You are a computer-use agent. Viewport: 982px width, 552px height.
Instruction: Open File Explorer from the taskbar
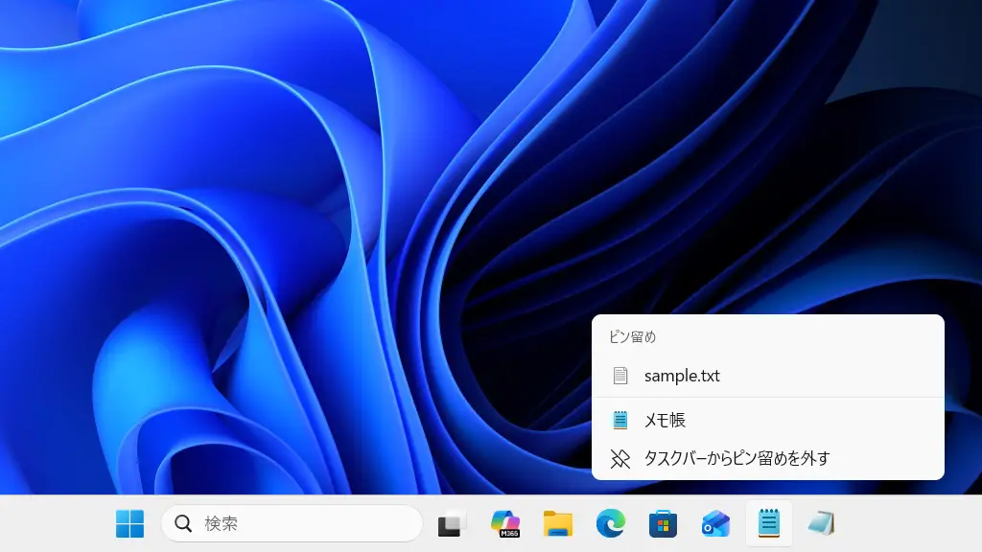click(557, 523)
